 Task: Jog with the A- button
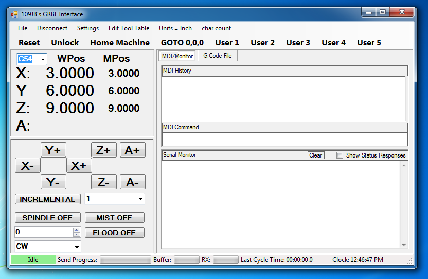[x=133, y=182]
